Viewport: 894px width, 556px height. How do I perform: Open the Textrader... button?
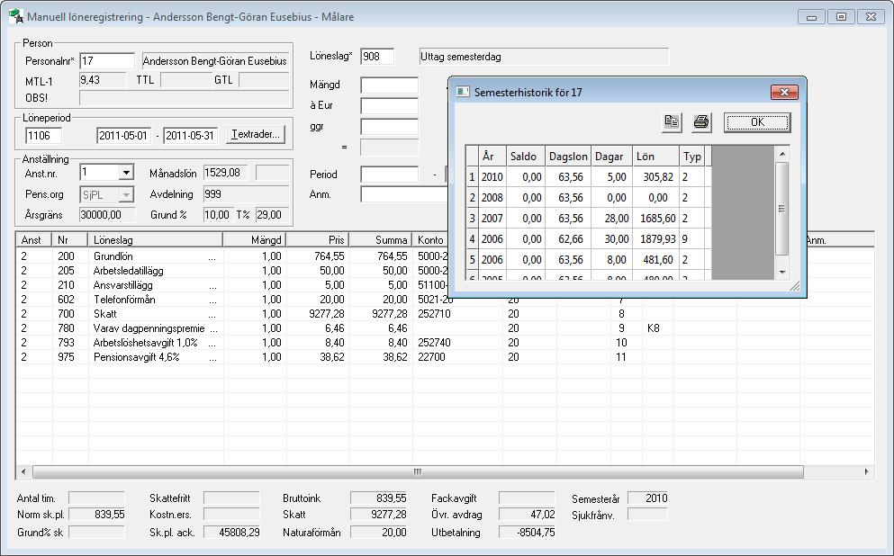coord(256,134)
